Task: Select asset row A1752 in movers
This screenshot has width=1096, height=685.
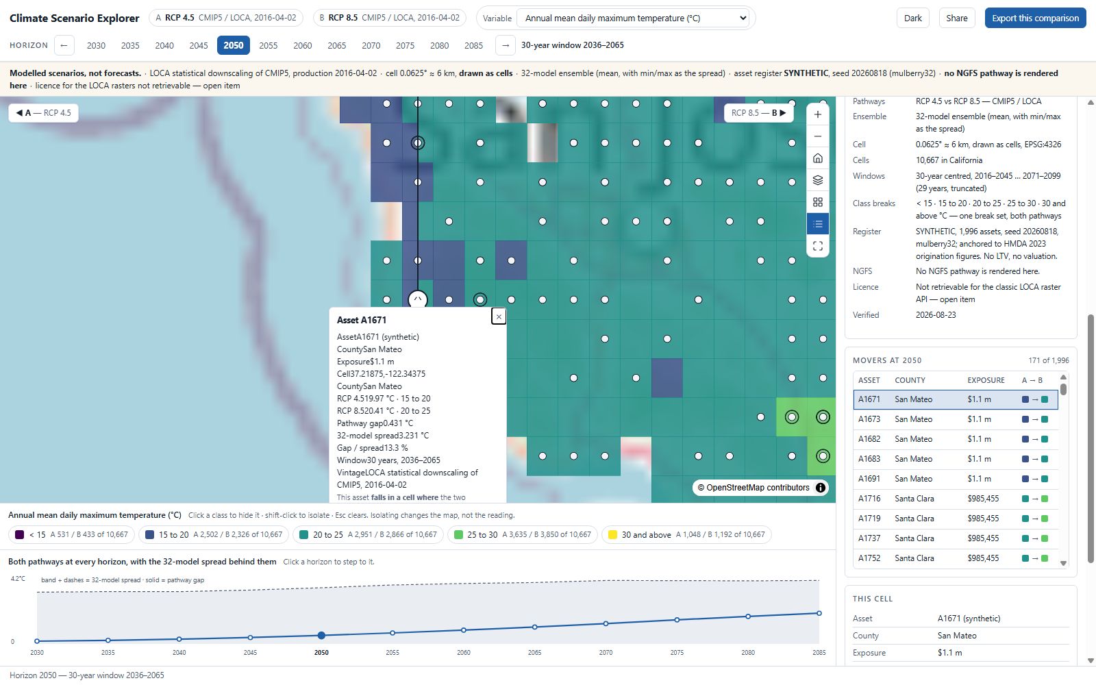Action: pos(956,558)
